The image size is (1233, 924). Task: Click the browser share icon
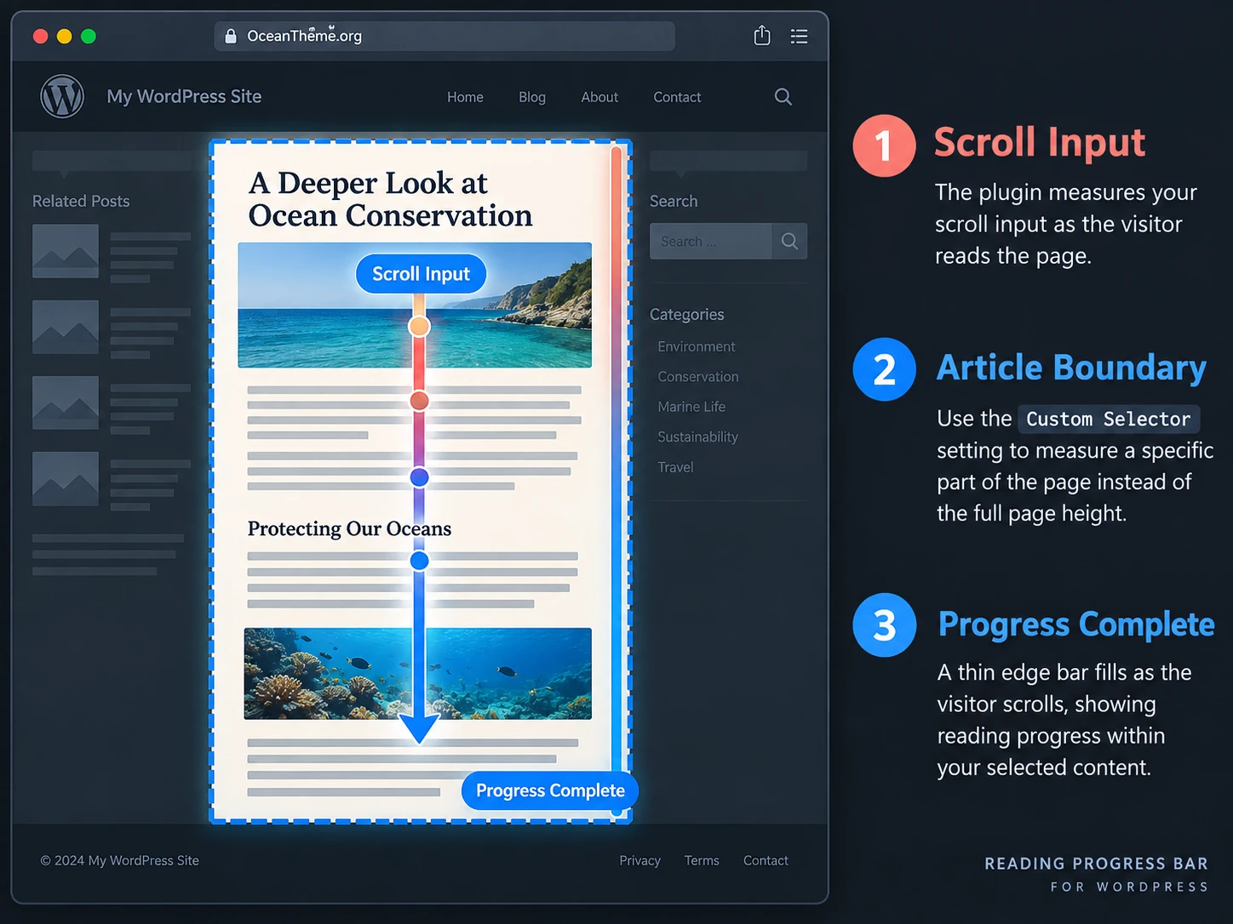(x=762, y=36)
